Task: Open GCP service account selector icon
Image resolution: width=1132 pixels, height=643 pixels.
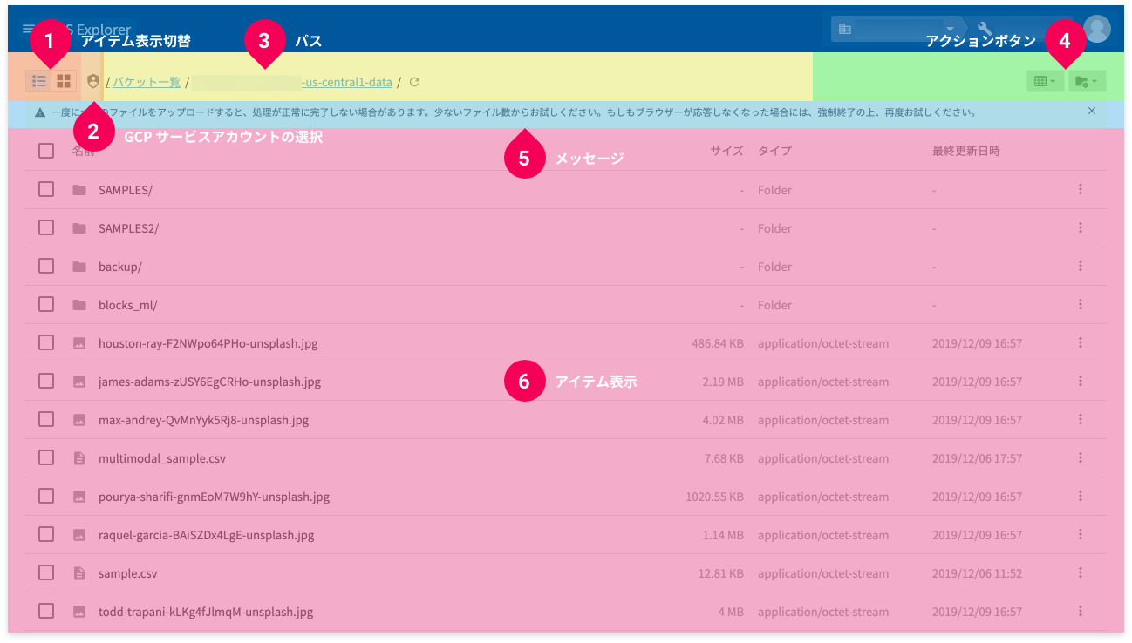Action: [93, 81]
